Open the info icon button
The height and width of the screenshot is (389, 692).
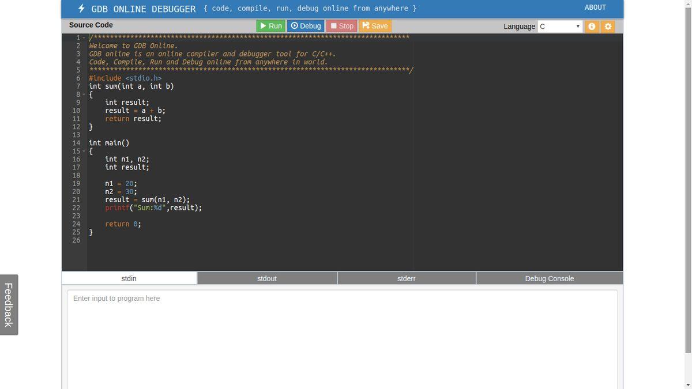(592, 27)
